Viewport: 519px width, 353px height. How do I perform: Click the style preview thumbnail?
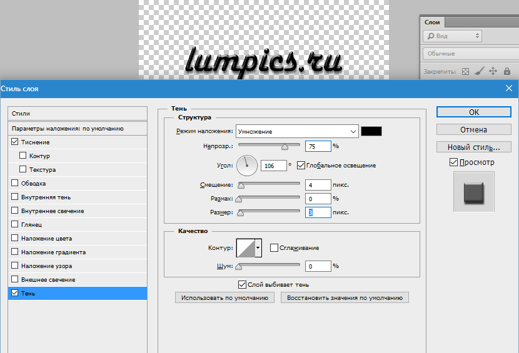tap(473, 192)
